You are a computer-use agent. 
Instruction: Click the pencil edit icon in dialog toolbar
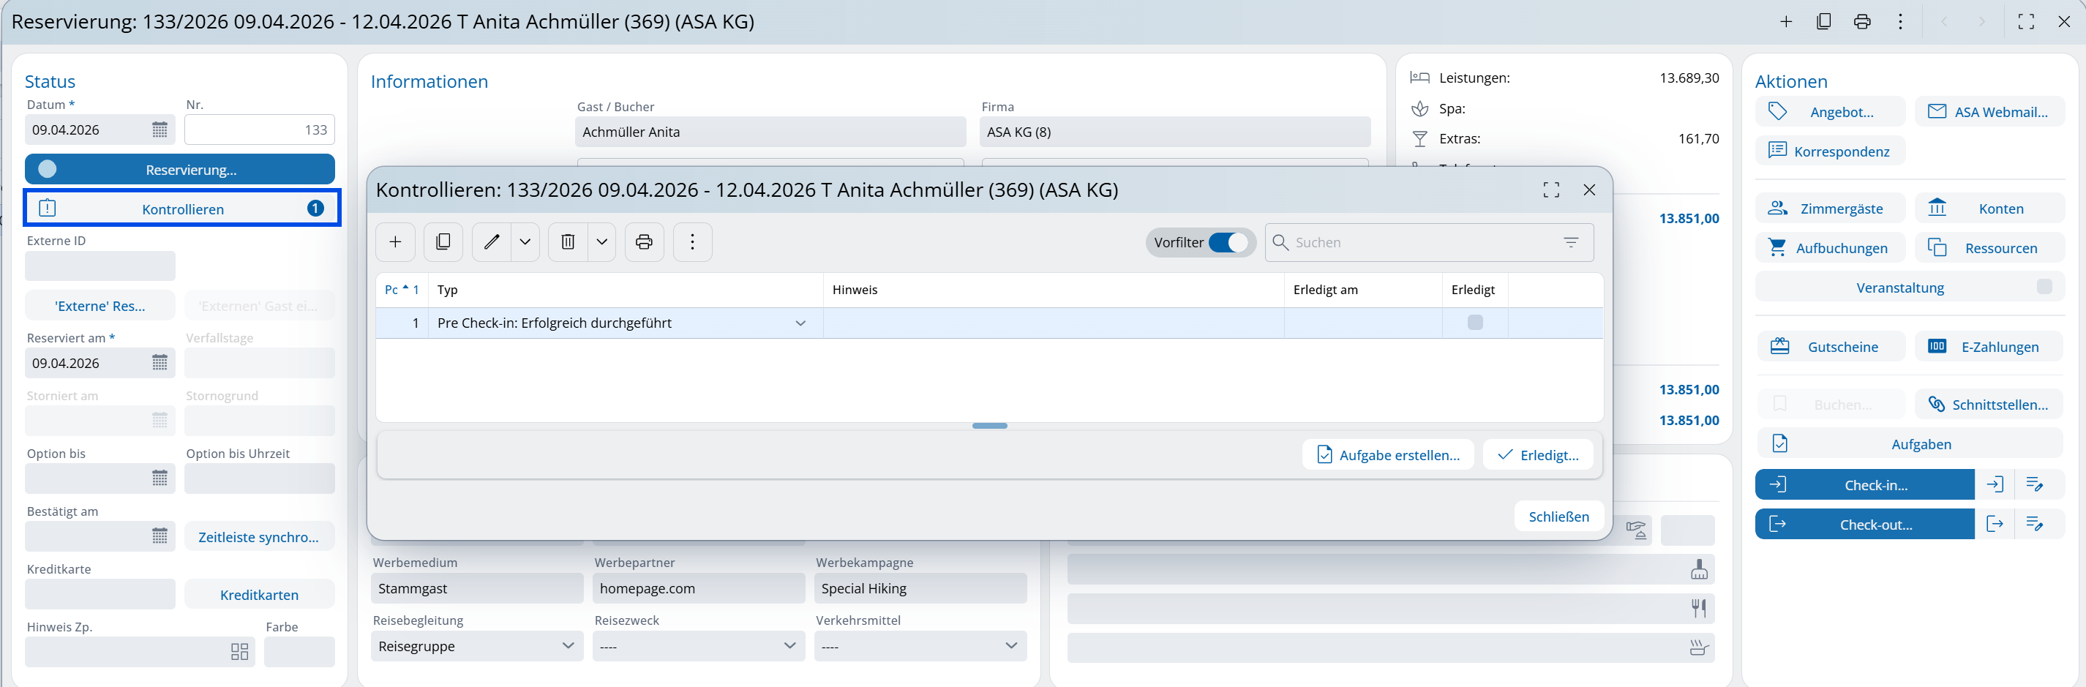[492, 242]
